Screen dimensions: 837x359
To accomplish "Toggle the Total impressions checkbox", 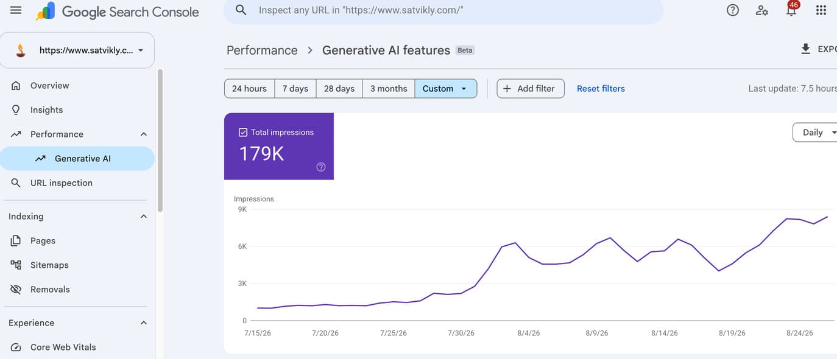I will [243, 132].
